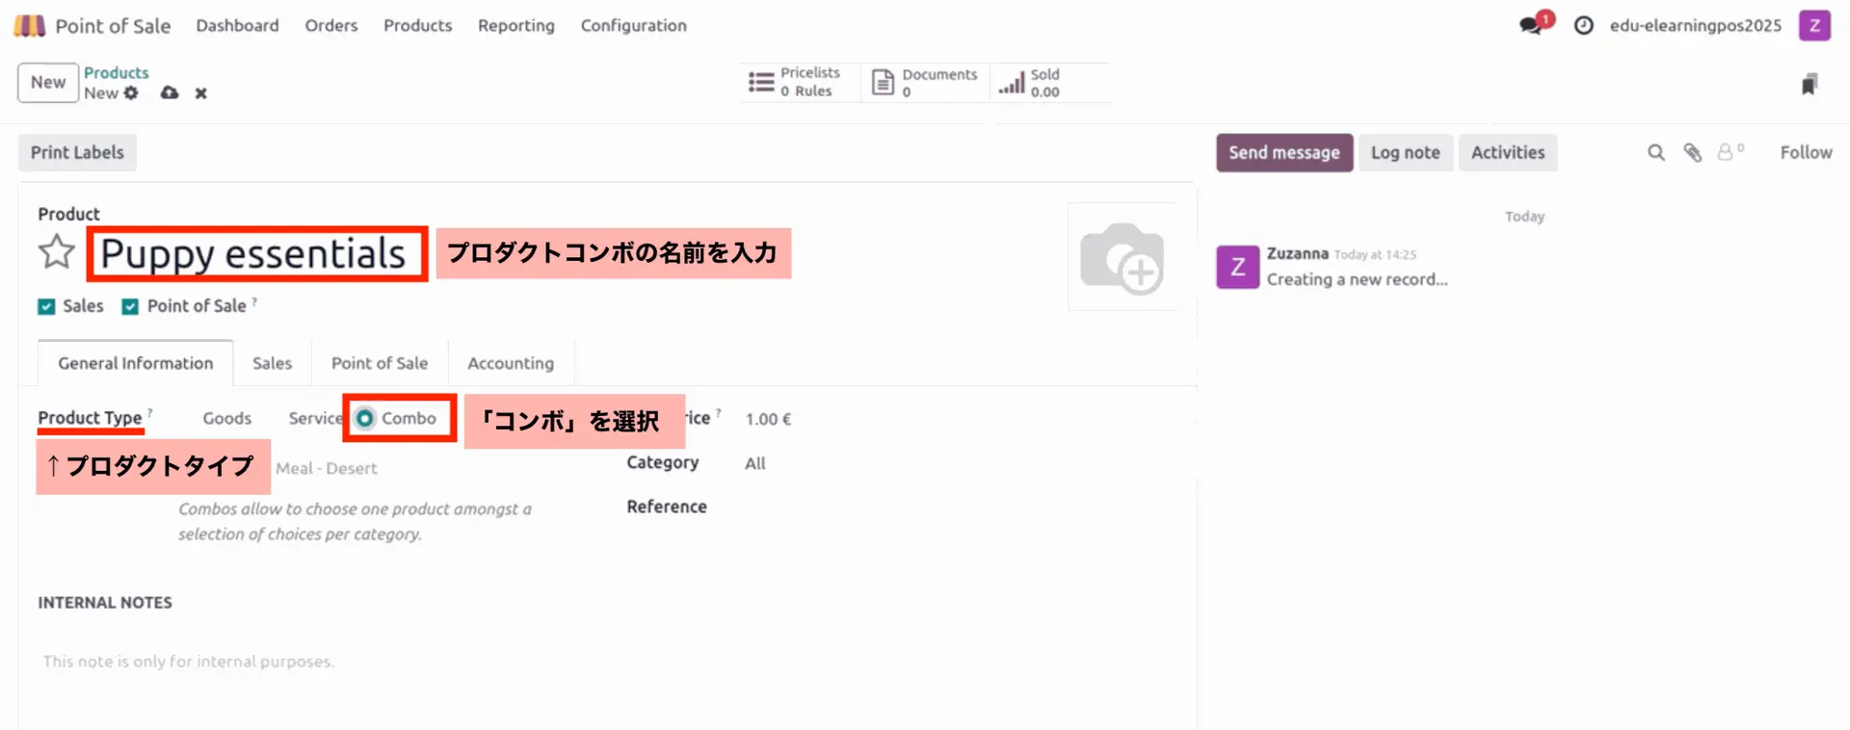Click the gear icon next to New
The height and width of the screenshot is (730, 1850).
pos(131,93)
